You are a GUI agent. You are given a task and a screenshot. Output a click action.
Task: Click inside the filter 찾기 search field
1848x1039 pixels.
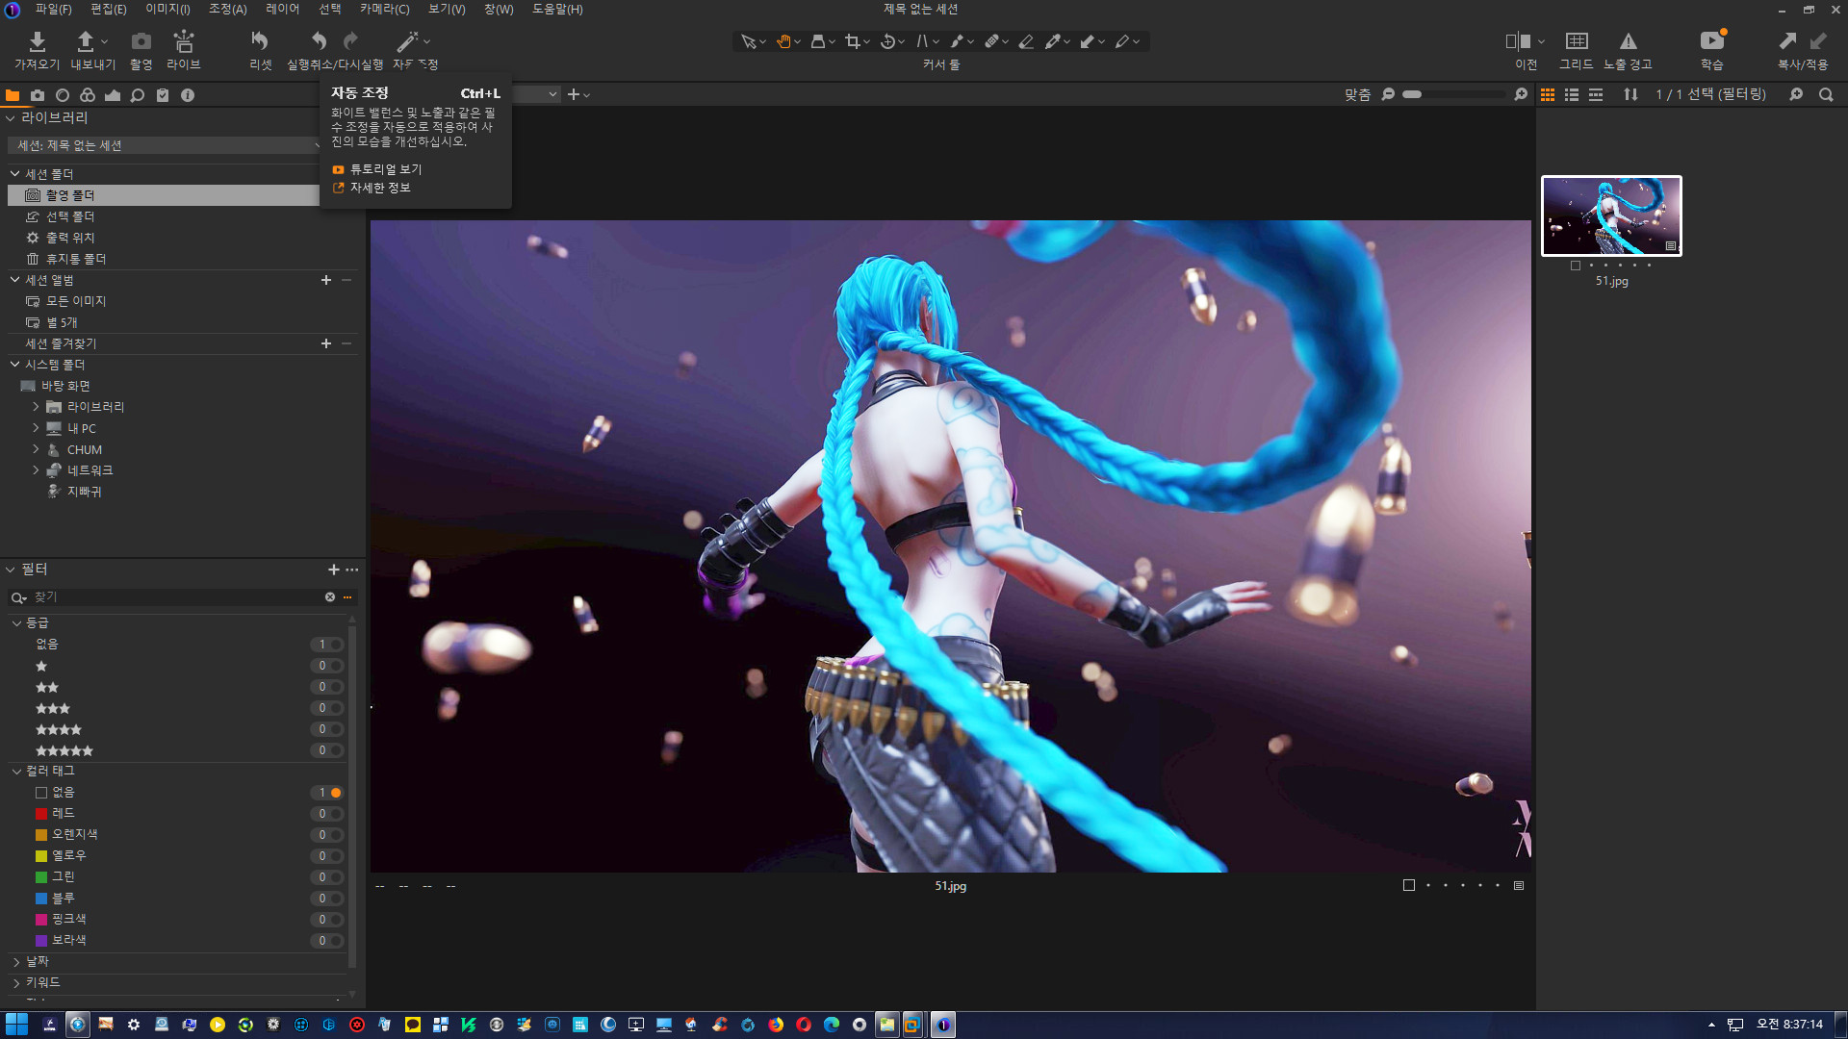(x=178, y=597)
